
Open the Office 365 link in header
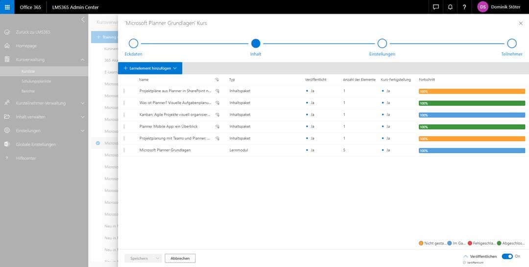pyautogui.click(x=30, y=7)
